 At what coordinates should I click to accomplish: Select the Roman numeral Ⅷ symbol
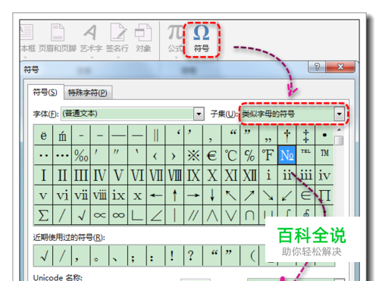[x=174, y=175]
